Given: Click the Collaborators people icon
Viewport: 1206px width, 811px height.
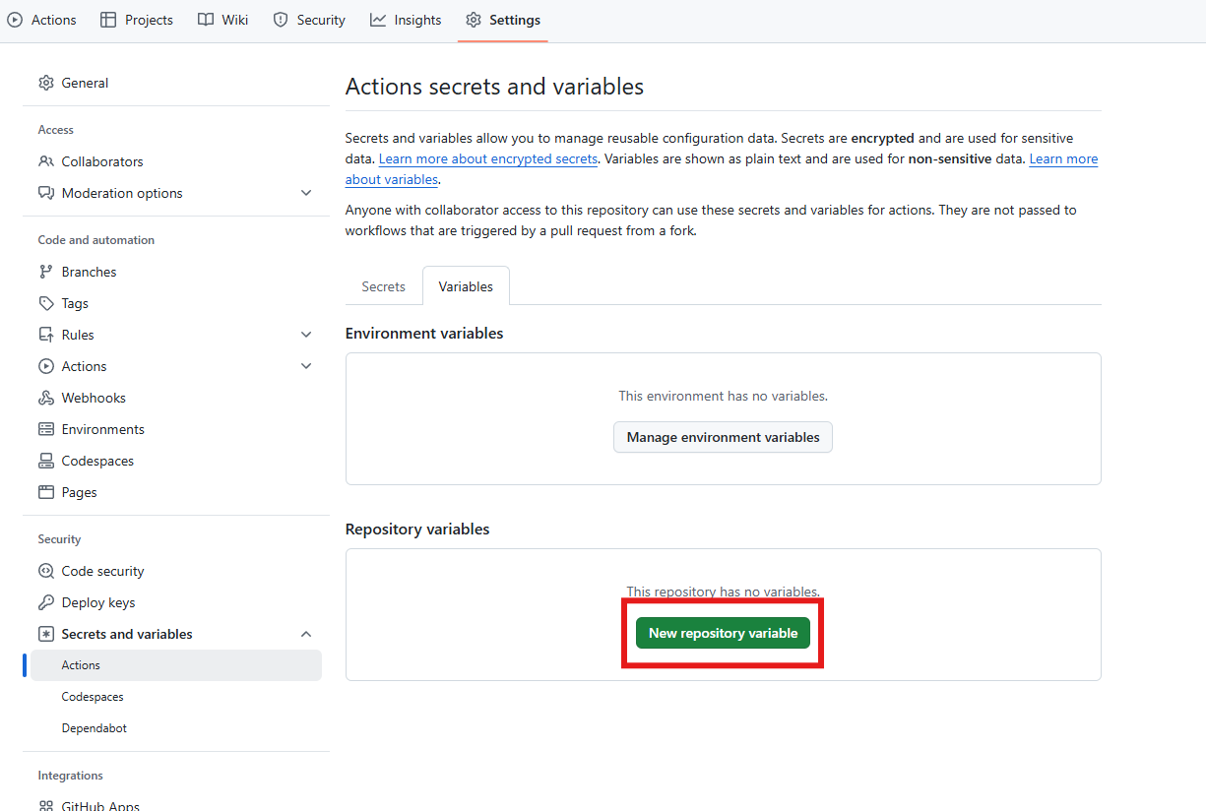Looking at the screenshot, I should tap(46, 161).
